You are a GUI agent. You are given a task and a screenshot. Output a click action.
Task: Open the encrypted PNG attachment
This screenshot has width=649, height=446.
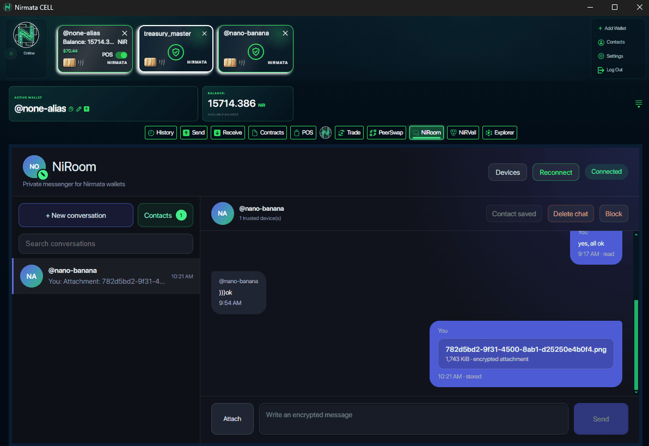pyautogui.click(x=525, y=353)
